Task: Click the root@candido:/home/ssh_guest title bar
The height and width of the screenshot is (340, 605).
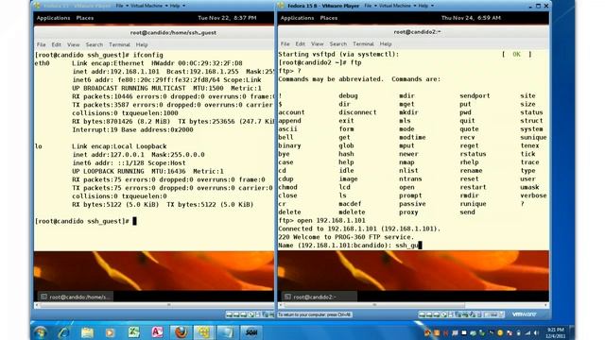Action: [154, 33]
